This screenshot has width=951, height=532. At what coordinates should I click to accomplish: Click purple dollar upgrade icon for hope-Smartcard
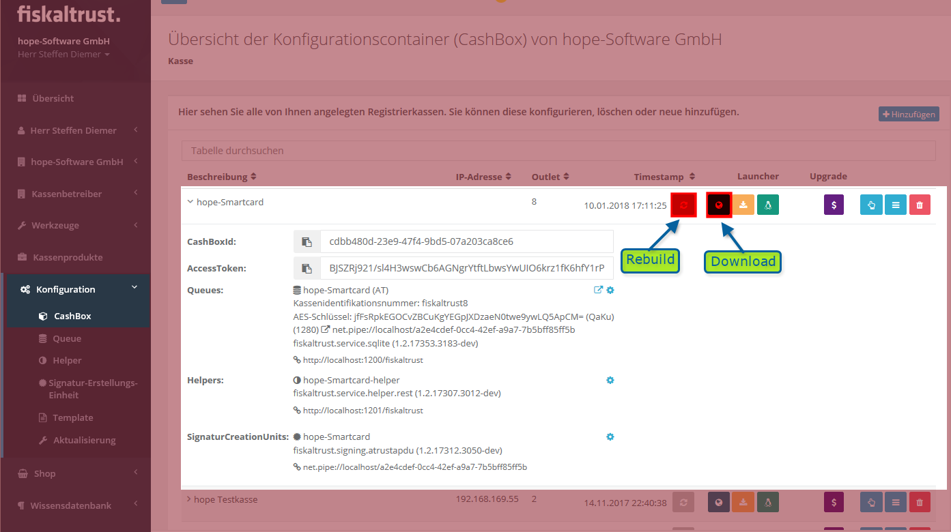(834, 205)
